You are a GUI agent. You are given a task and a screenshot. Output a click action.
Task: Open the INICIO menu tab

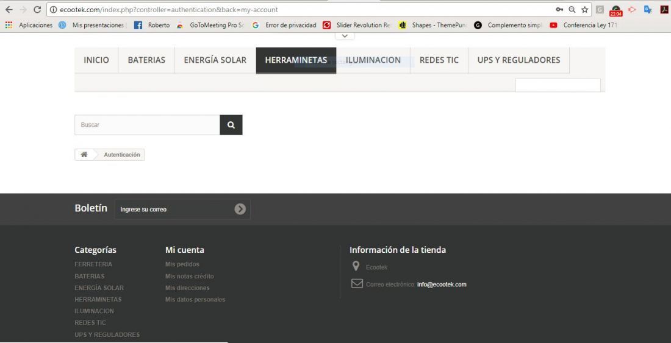96,60
